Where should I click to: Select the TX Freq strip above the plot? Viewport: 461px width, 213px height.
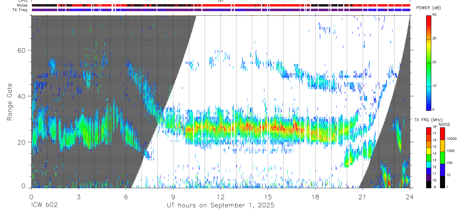[221, 10]
